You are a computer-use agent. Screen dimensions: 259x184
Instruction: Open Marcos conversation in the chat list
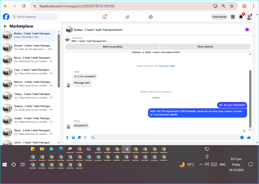pyautogui.click(x=28, y=84)
